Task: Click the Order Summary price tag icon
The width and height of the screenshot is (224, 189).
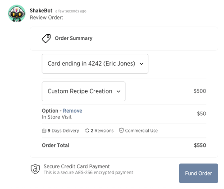Action: 46,38
